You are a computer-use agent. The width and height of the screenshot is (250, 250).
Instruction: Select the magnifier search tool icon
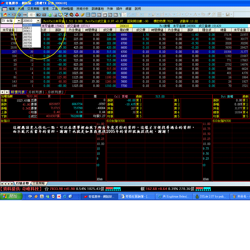66,15
